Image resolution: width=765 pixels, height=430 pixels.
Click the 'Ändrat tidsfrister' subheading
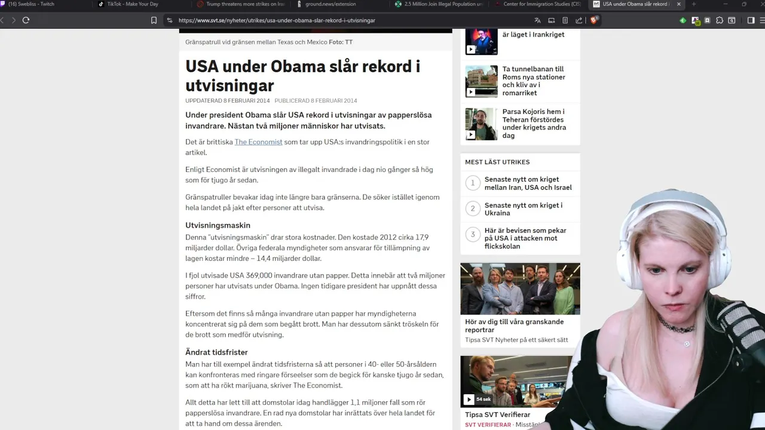tap(216, 352)
